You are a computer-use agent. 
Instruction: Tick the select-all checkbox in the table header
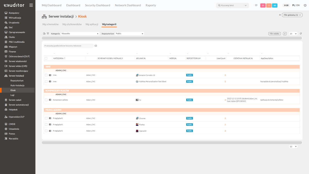click(46, 58)
